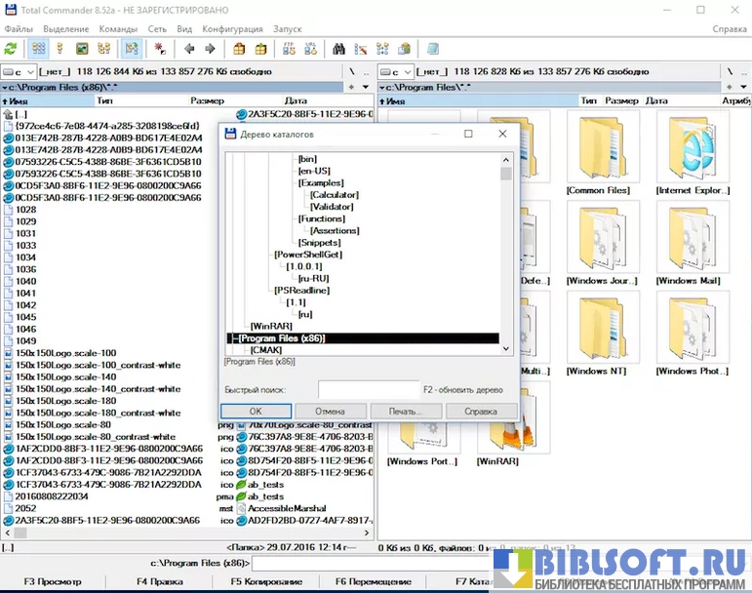Go back using the left arrow icon

(189, 48)
